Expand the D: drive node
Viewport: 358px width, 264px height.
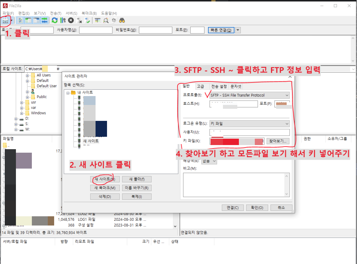click(x=16, y=119)
